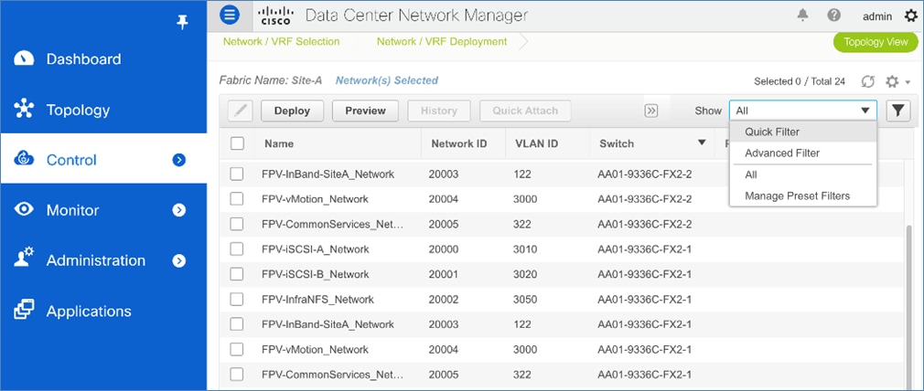Click the History button
The image size is (924, 391).
(438, 111)
